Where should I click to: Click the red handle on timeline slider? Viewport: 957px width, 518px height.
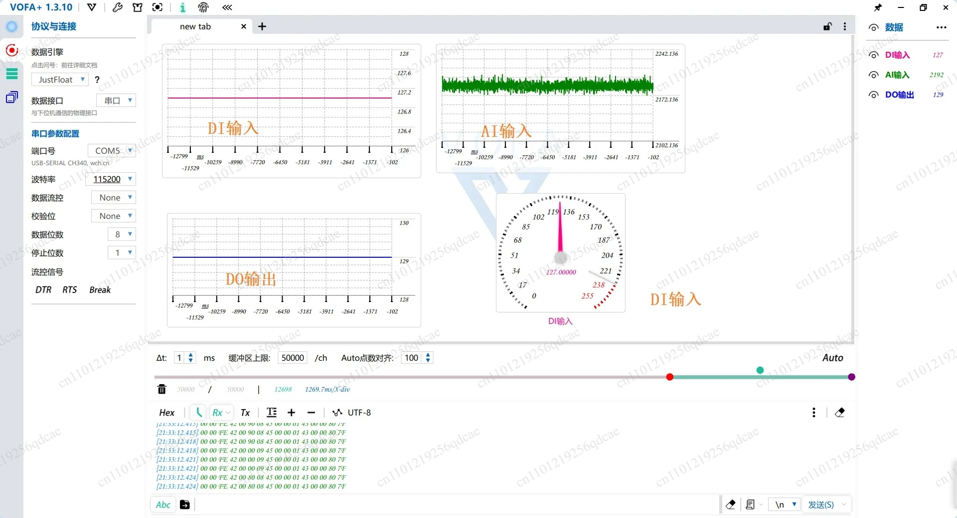670,377
